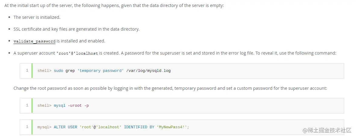Click the SSL certificate and key files bullet
The image size is (356, 138).
tap(76, 29)
